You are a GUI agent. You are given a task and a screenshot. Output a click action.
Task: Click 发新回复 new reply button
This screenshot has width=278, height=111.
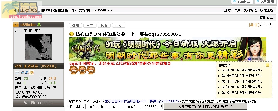pyautogui.click(x=242, y=2)
